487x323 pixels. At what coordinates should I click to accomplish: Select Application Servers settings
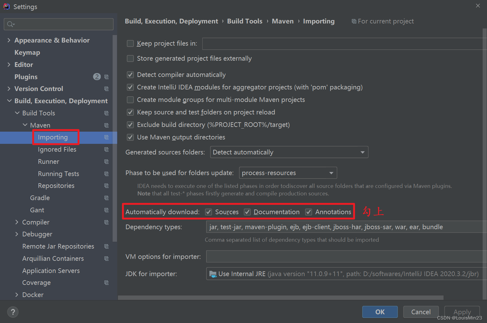tap(51, 271)
